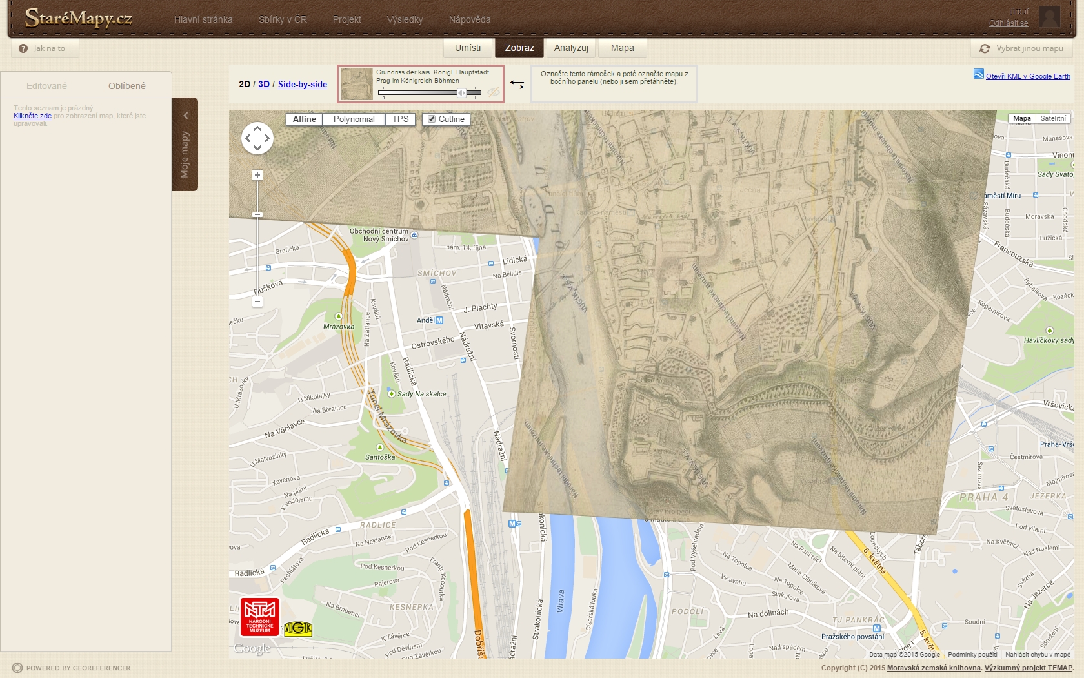Zoom in with the plus button
1084x678 pixels.
tap(257, 175)
